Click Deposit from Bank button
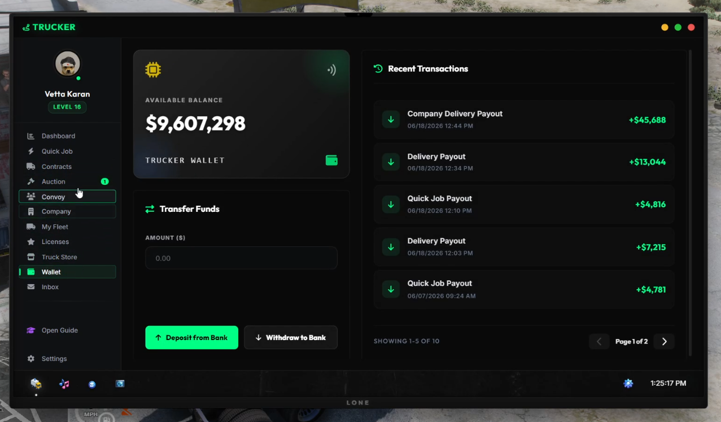This screenshot has height=422, width=721. click(x=192, y=337)
